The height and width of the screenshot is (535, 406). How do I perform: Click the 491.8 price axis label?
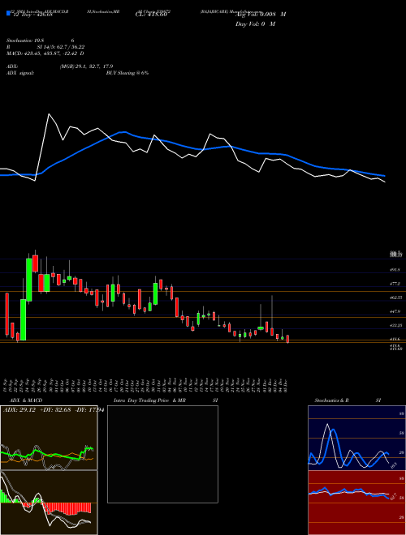click(x=395, y=270)
